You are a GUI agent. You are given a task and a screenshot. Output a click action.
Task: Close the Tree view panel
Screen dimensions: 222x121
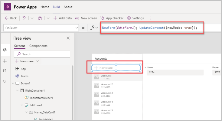(68, 38)
